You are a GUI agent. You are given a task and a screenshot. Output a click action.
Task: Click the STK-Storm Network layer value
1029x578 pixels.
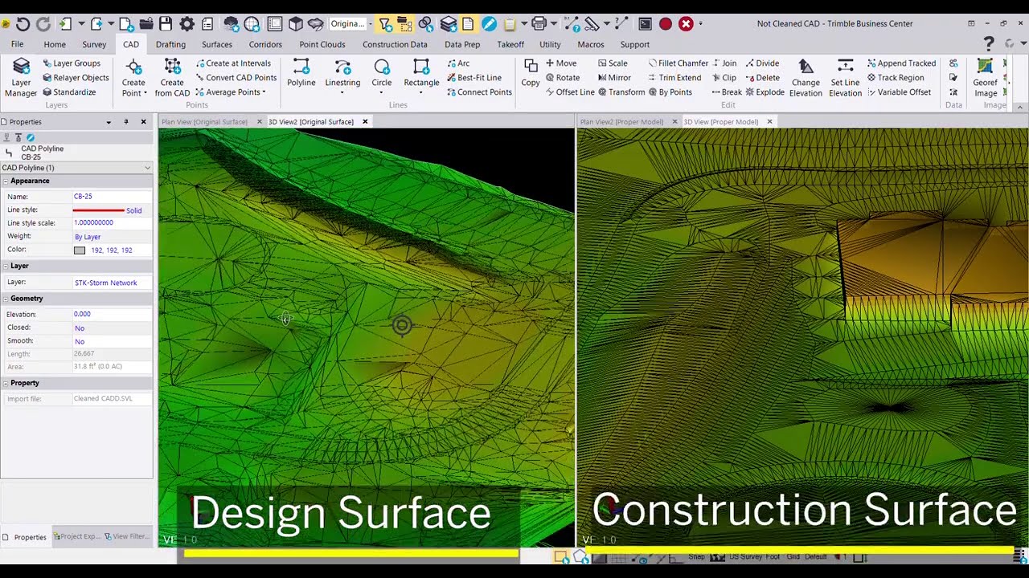(x=106, y=283)
